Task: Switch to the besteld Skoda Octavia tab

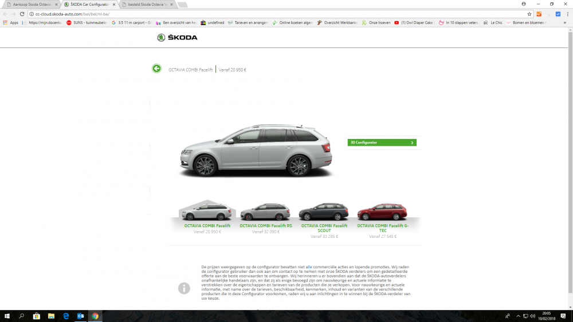Action: (148, 5)
